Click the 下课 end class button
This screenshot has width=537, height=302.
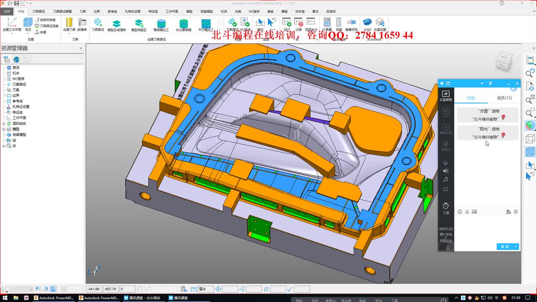pyautogui.click(x=446, y=208)
